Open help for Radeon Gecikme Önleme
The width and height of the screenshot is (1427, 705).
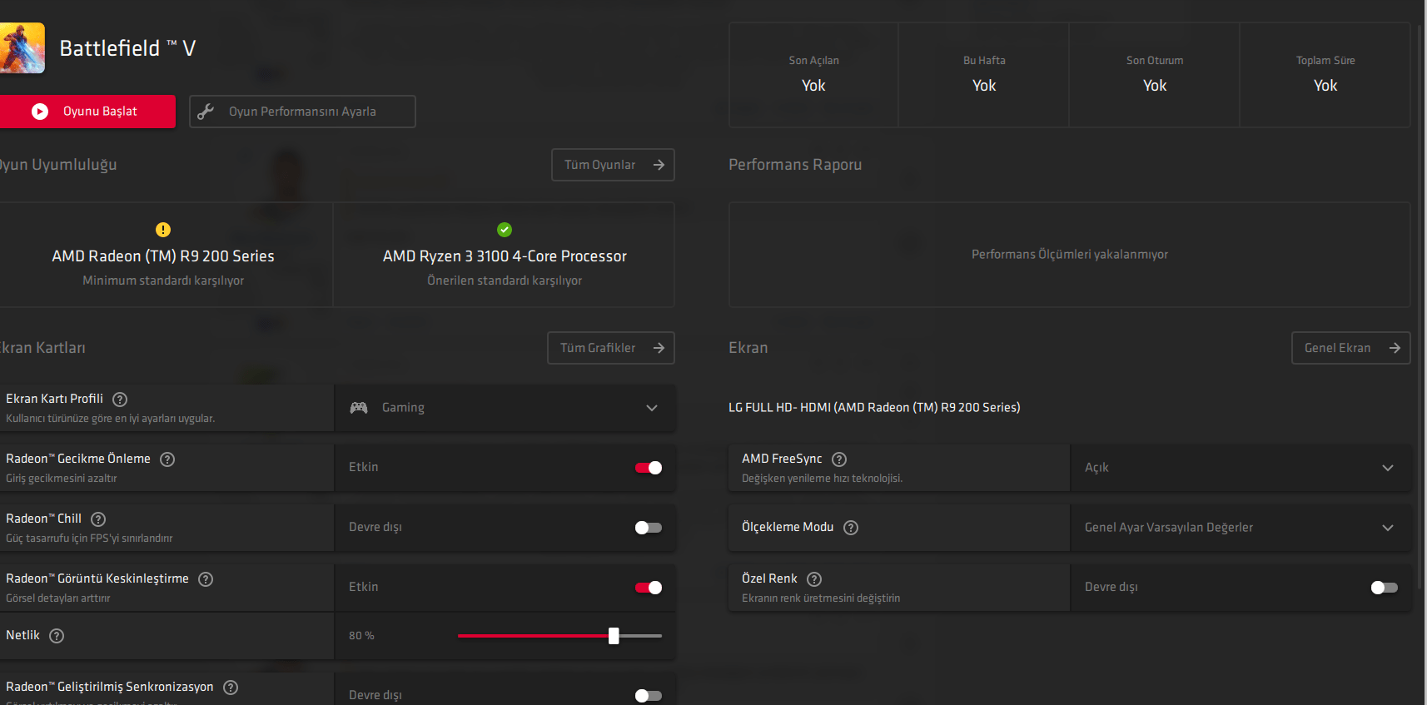(167, 459)
